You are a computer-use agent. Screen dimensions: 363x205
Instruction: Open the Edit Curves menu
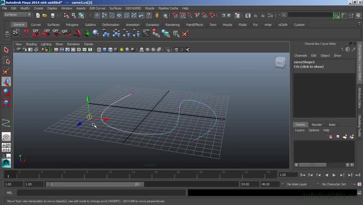[97, 8]
